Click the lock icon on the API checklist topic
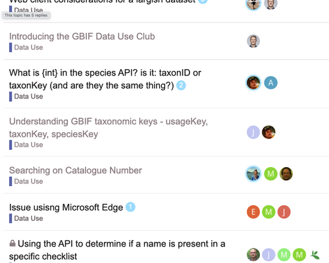329x263 pixels. click(x=13, y=243)
